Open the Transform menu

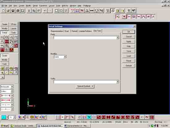(43, 6)
